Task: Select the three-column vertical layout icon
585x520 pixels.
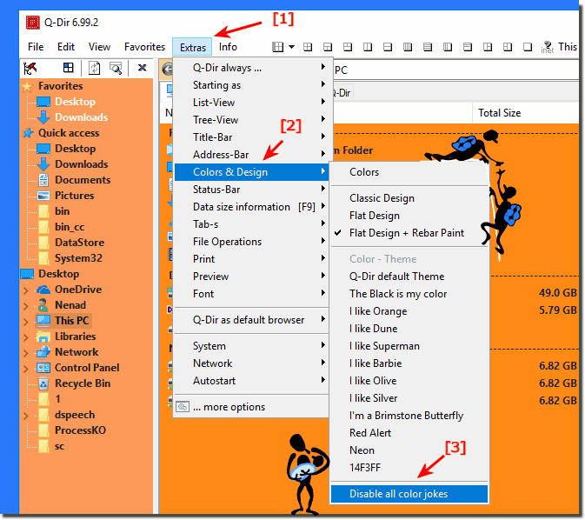Action: 408,47
